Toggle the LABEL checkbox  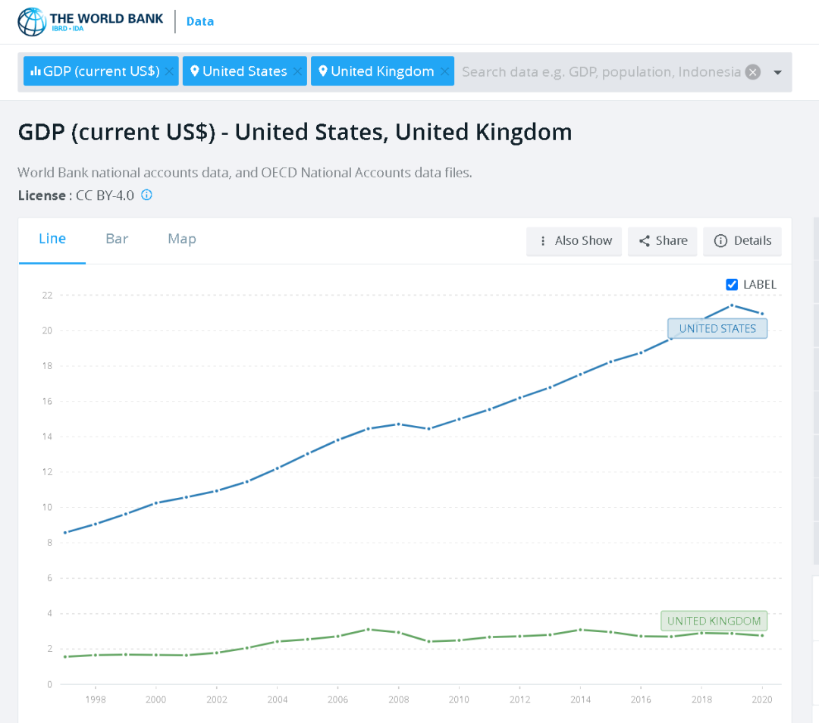tap(732, 285)
